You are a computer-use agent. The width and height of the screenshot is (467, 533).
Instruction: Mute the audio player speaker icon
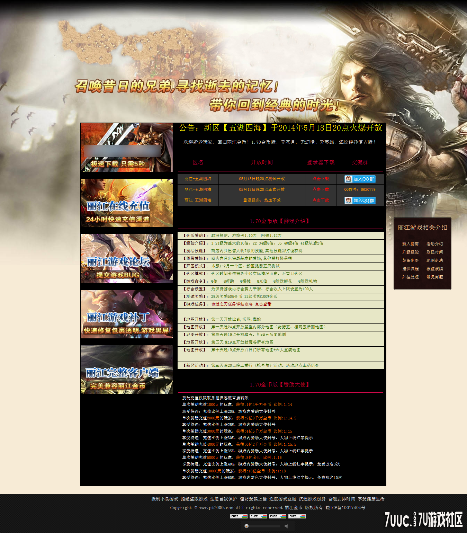click(286, 526)
